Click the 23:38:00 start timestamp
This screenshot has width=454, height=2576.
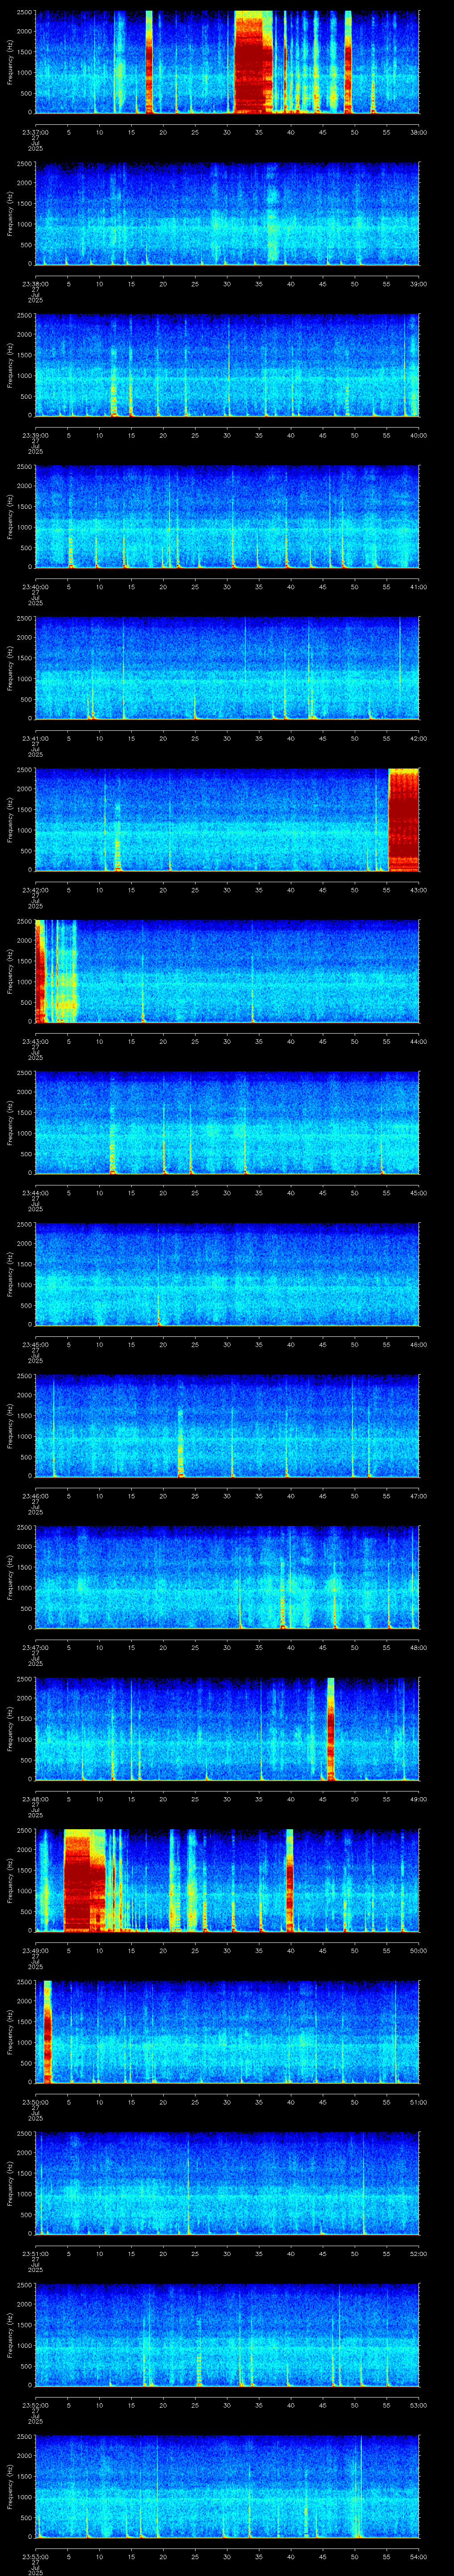[35, 284]
